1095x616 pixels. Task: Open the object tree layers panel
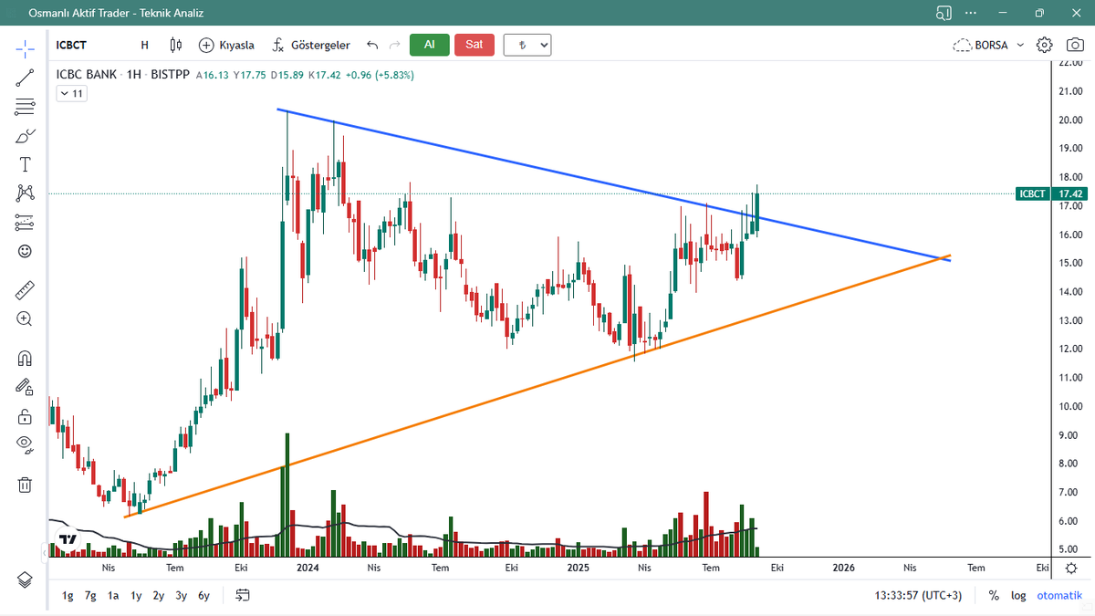click(25, 579)
